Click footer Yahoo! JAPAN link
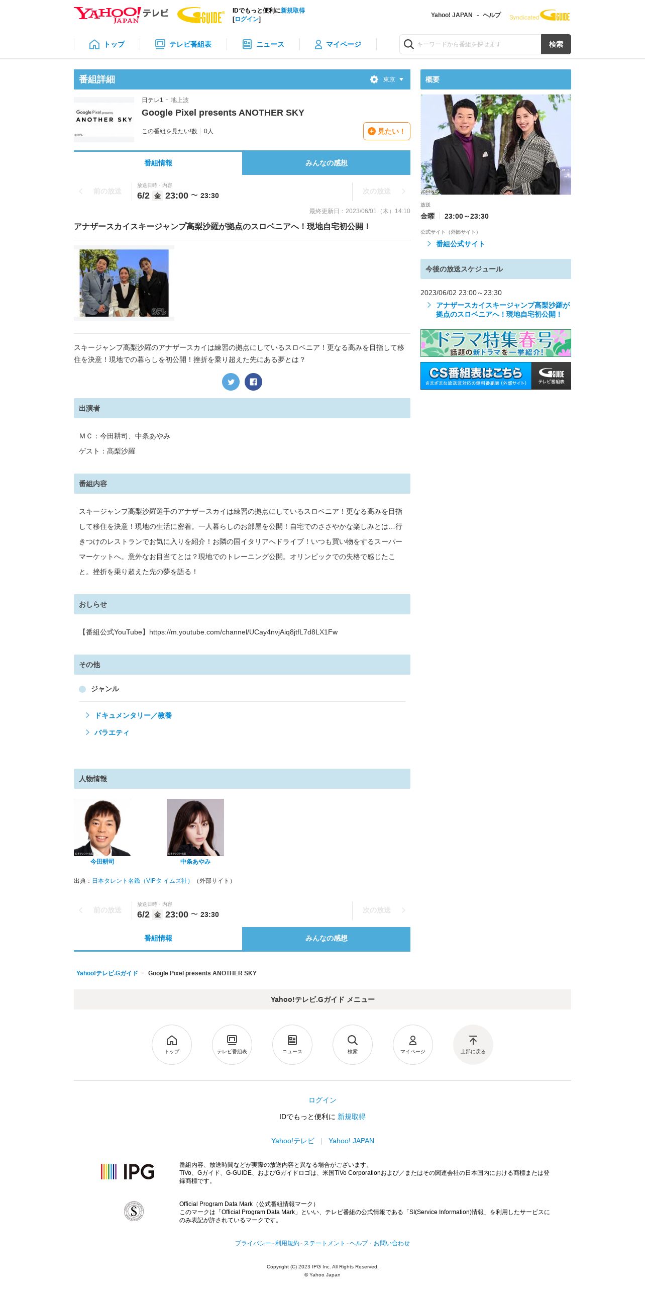Viewport: 645px width, 1289px height. [x=352, y=1141]
